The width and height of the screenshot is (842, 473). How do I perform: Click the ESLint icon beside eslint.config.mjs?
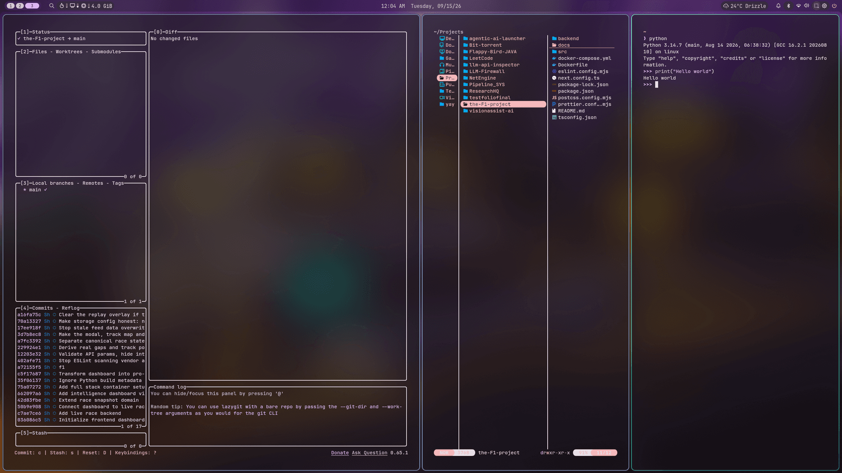(x=554, y=72)
